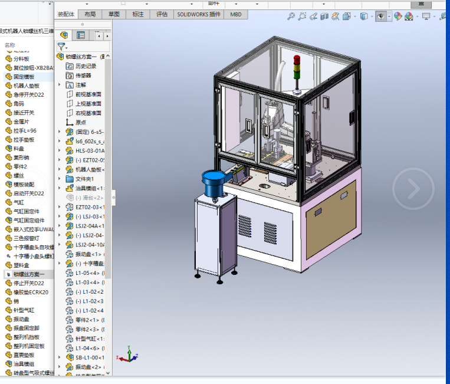Click the View Settings monitor icon
The height and width of the screenshot is (384, 450).
pos(426,17)
